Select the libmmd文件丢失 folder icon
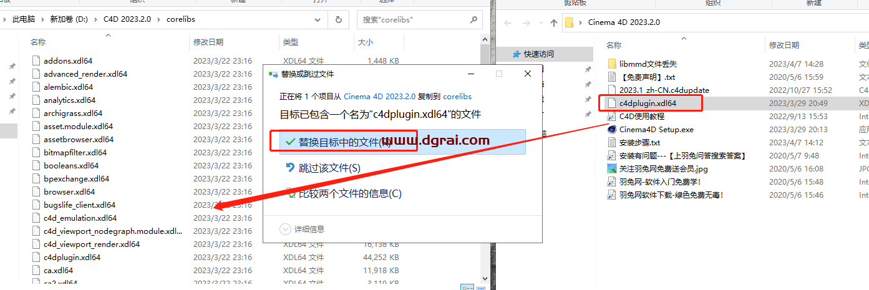869x290 pixels. 612,64
